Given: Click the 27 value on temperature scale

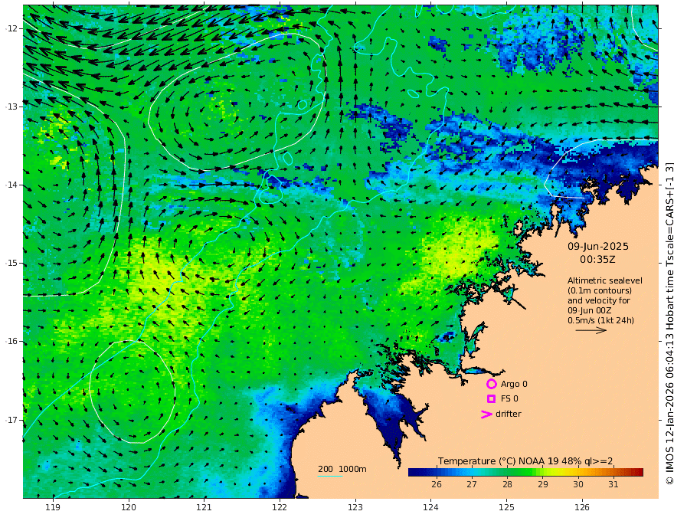Looking at the screenshot, I should pyautogui.click(x=472, y=484).
